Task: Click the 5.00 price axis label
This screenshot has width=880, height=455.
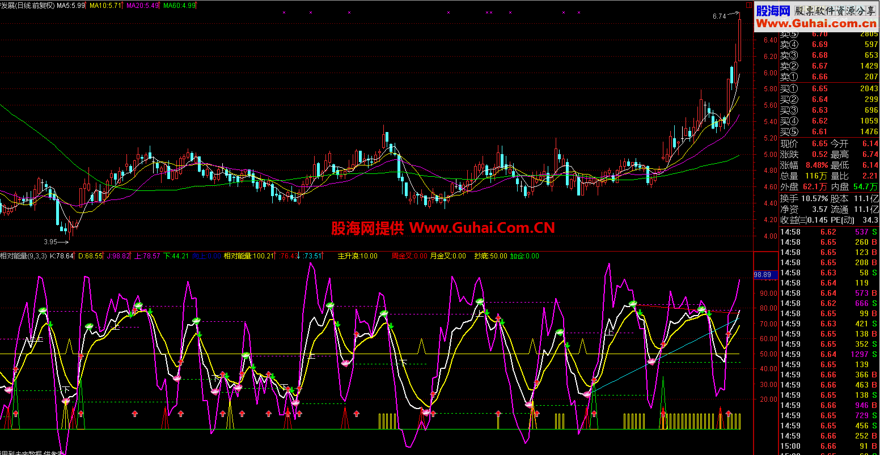Action: point(770,155)
